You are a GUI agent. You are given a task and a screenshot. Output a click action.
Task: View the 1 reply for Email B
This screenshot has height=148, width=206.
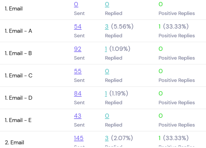pos(106,49)
